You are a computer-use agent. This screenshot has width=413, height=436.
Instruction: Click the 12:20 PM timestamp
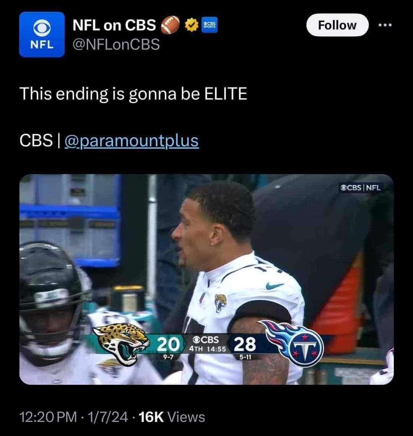[48, 416]
